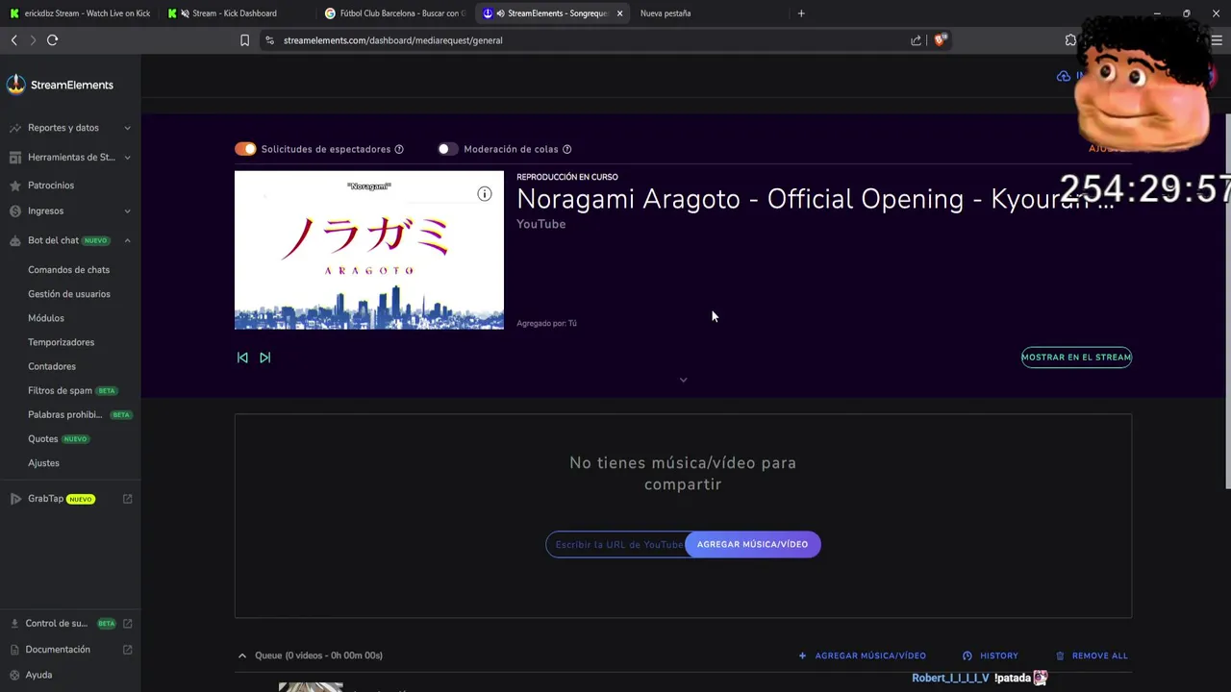Skip to previous track

click(x=242, y=358)
